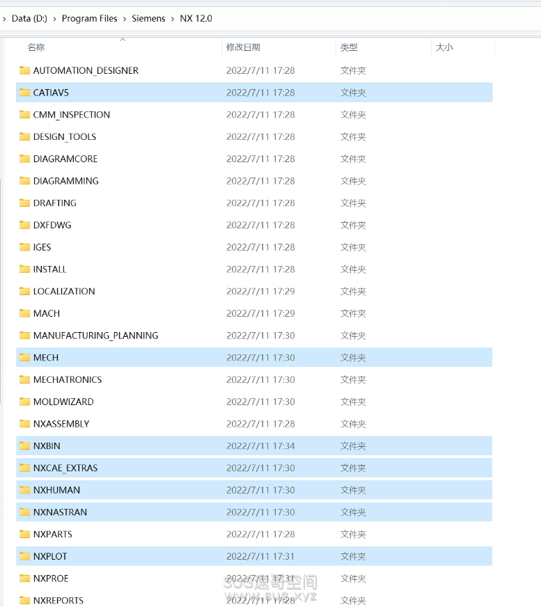The image size is (541, 607).
Task: Click NX 12.0 breadcrumb segment
Action: 196,19
